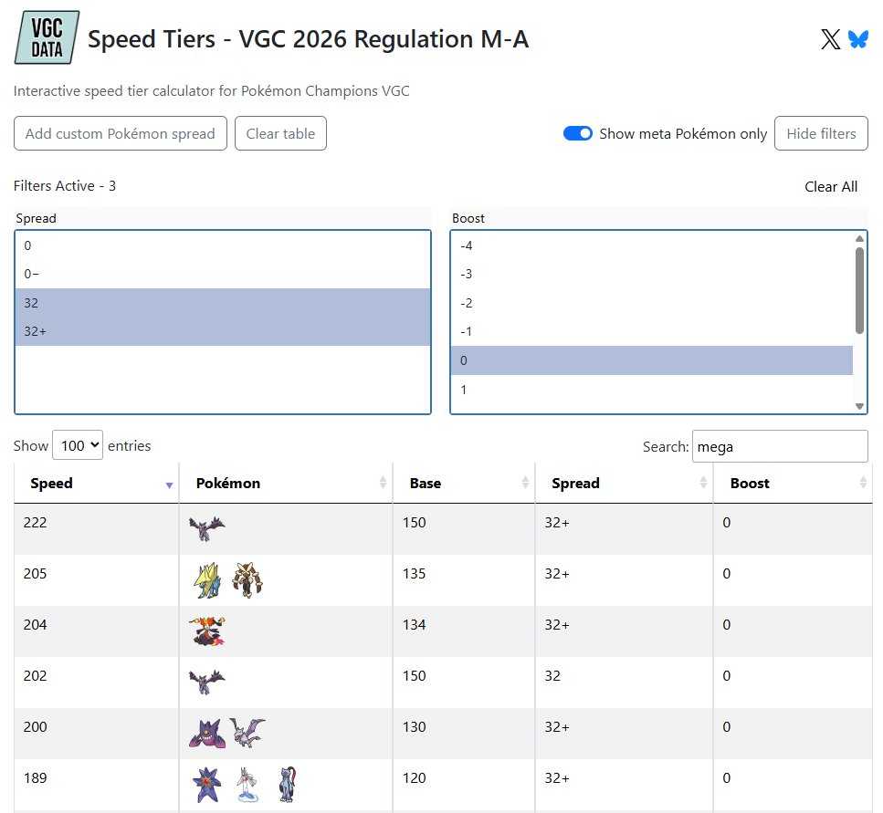883x813 pixels.
Task: Click the blue right sprite in 189 row
Action: [288, 785]
